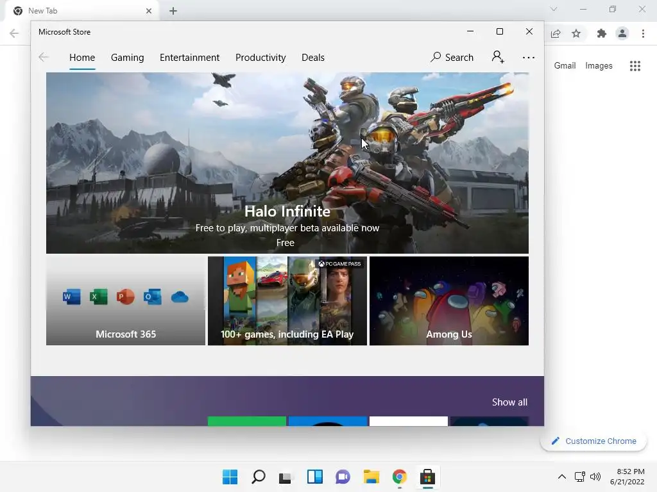Screen dimensions: 657x492
Task: Switch to the Entertainment tab
Action: point(189,57)
